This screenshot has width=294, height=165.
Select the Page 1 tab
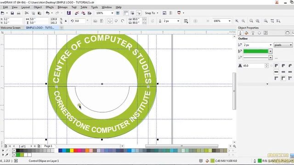(48, 146)
